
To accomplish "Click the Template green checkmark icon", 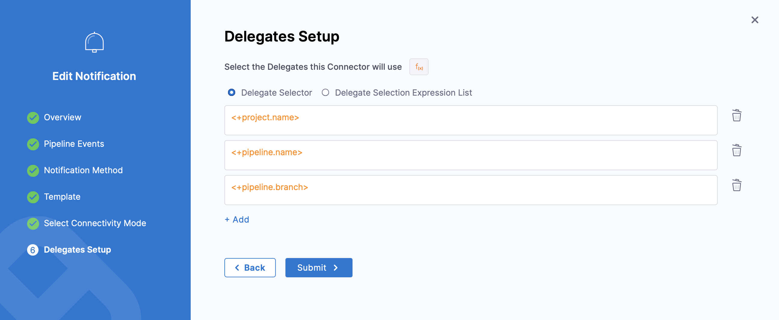I will (33, 197).
